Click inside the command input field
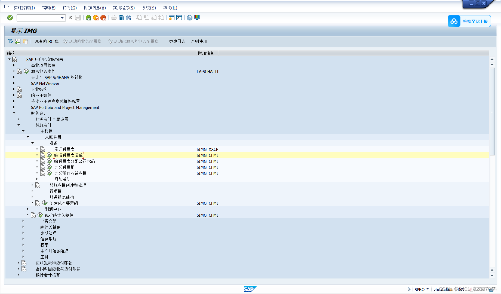Image resolution: width=501 pixels, height=294 pixels. point(38,17)
